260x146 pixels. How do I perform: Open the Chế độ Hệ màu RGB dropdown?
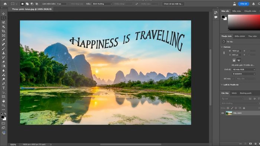[x=244, y=70]
